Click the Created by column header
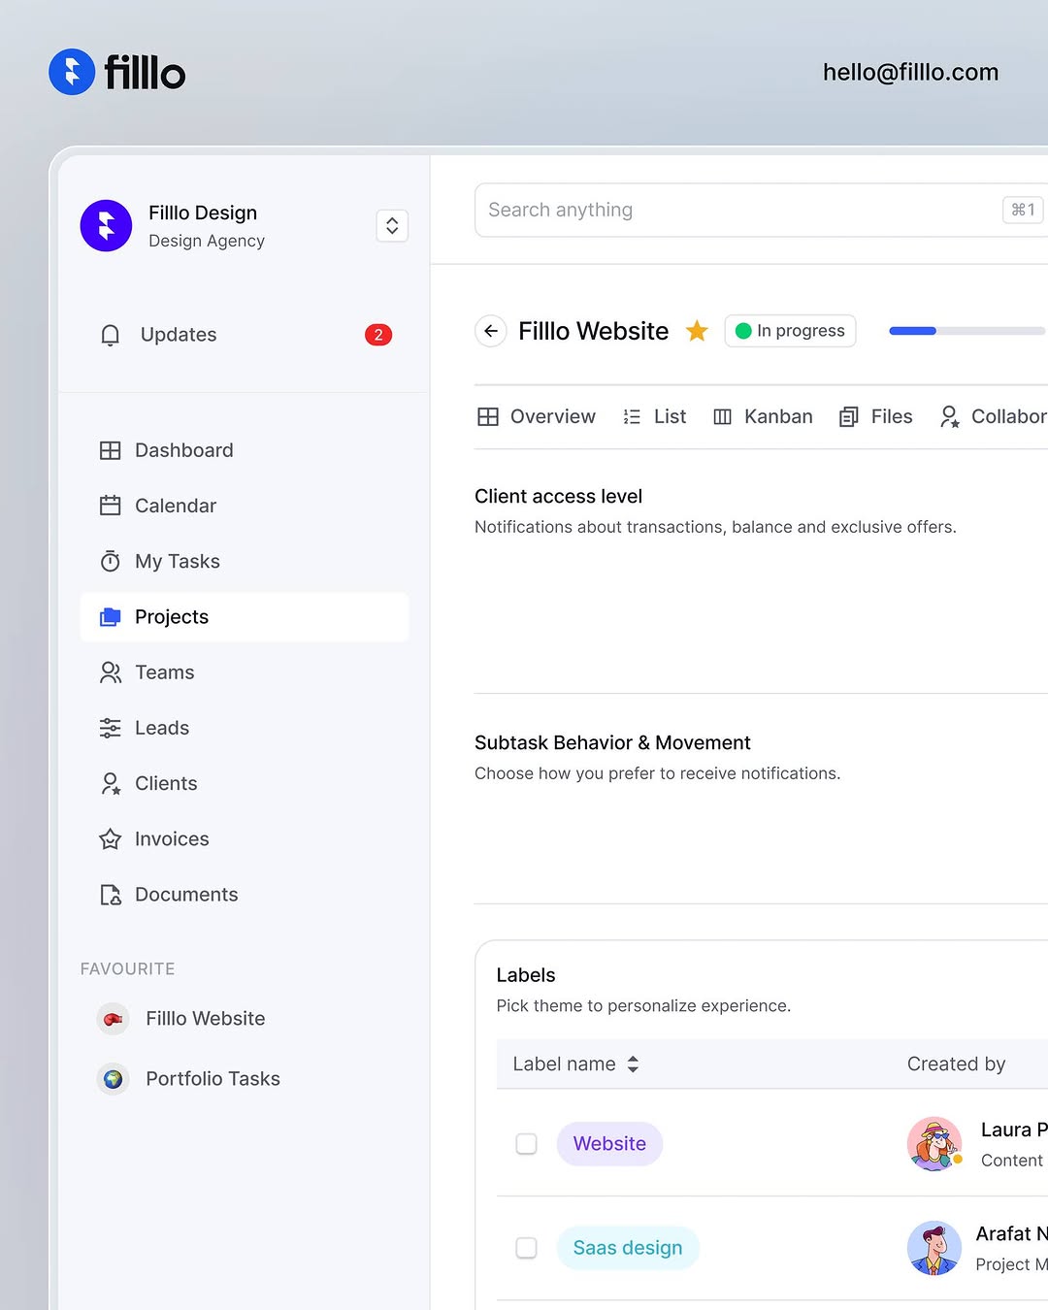1048x1310 pixels. 956,1064
